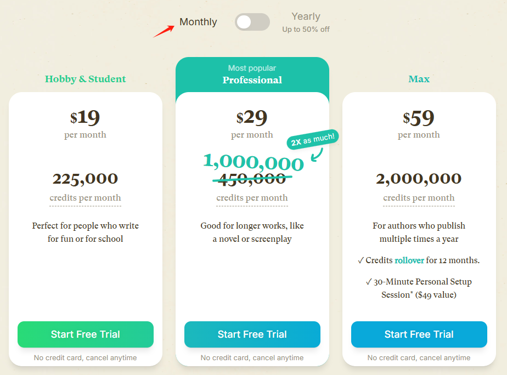
Task: Open the rollover credits link
Action: [409, 260]
